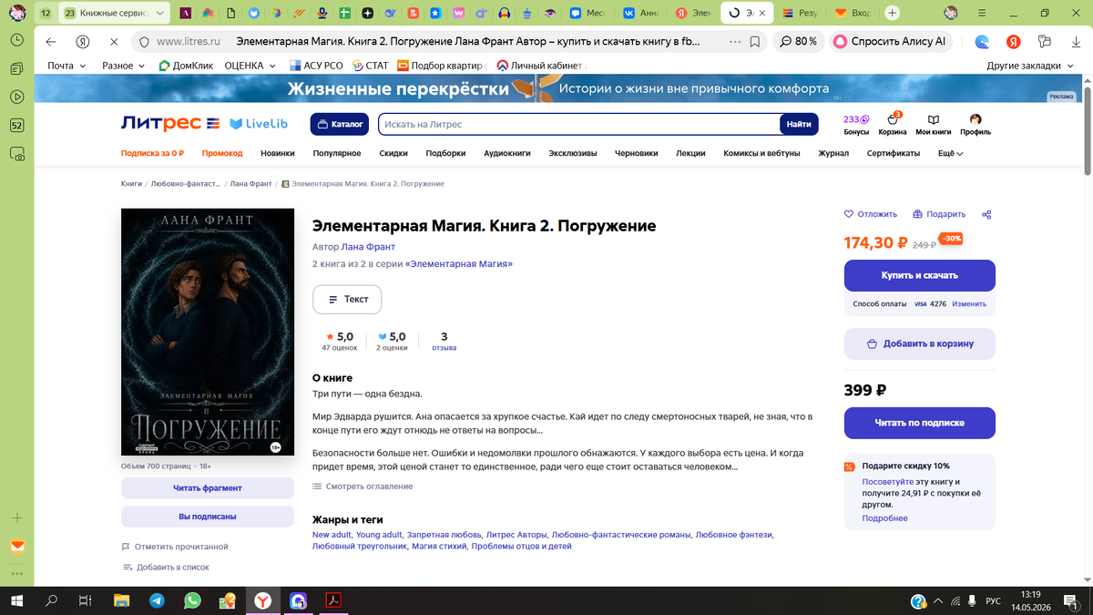Open the Adobe Acrobat taskbar icon

[333, 600]
